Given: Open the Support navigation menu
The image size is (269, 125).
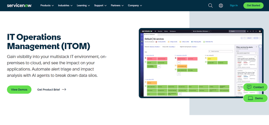Looking at the screenshot, I should [100, 6].
